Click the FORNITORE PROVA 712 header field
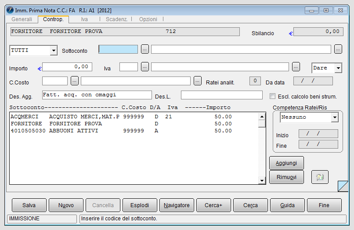Viewport: 354px width, 230px height. point(125,32)
